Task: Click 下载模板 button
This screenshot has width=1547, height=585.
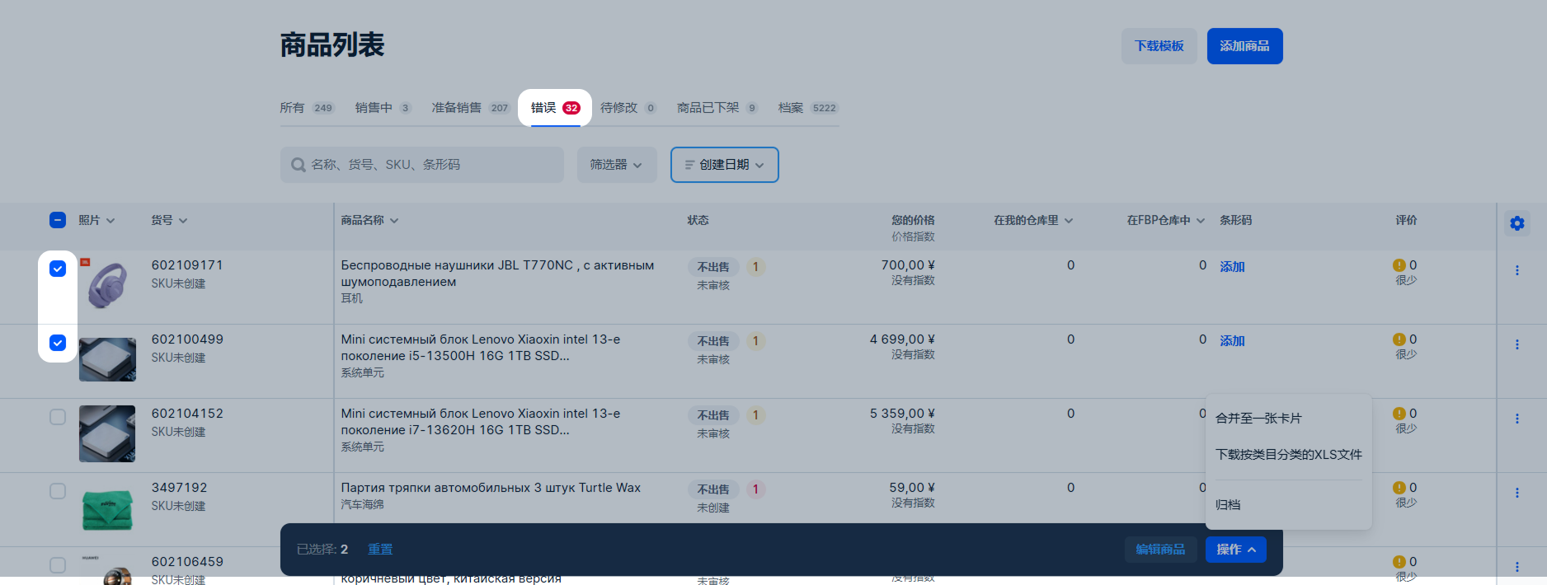Action: pos(1159,46)
